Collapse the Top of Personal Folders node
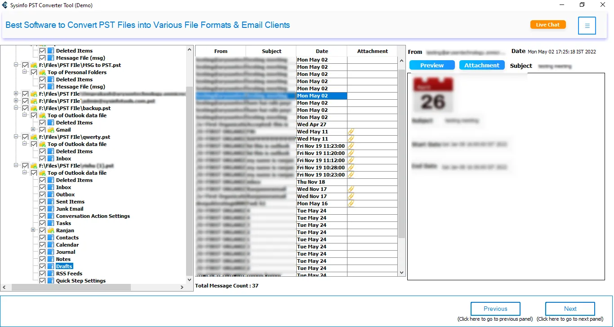This screenshot has height=327, width=614. click(25, 72)
